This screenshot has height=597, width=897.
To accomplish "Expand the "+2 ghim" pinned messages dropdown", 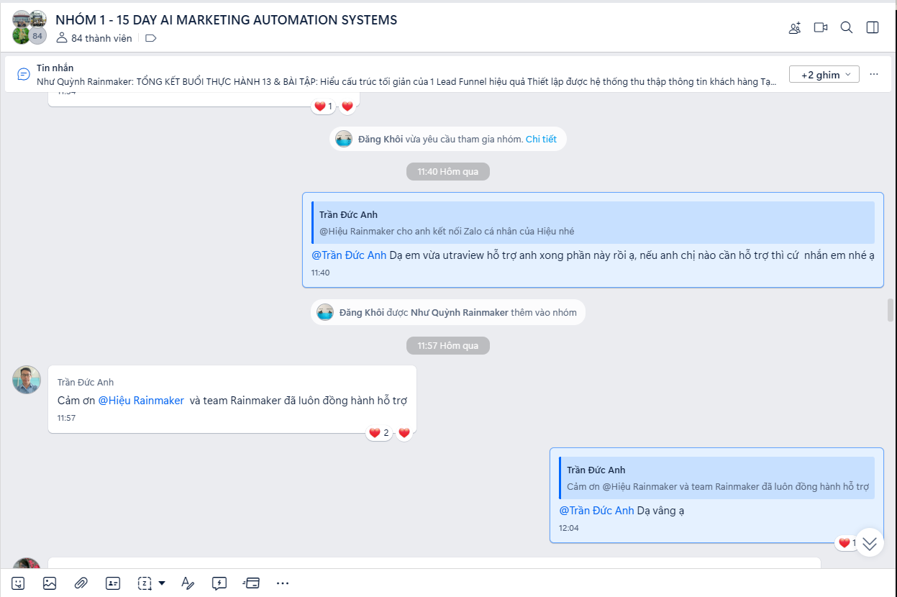I will pos(824,74).
